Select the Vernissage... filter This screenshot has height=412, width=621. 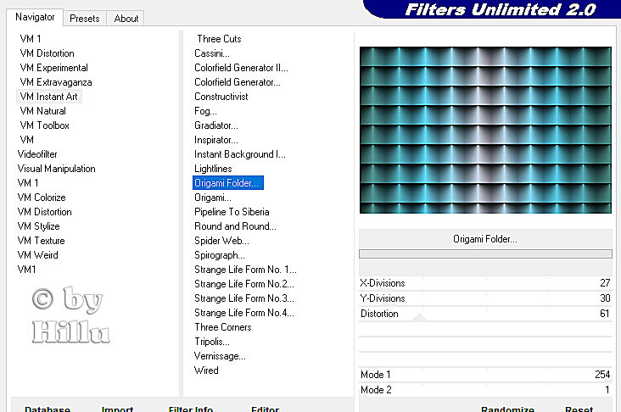click(220, 356)
